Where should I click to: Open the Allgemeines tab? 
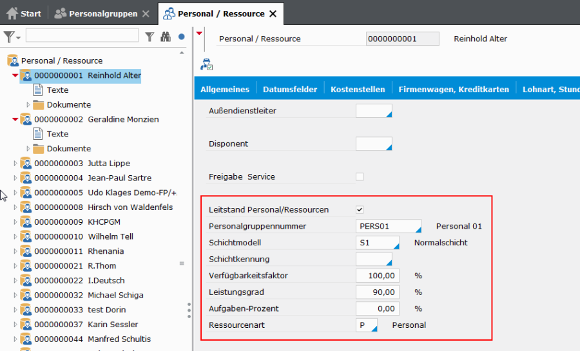click(x=225, y=89)
